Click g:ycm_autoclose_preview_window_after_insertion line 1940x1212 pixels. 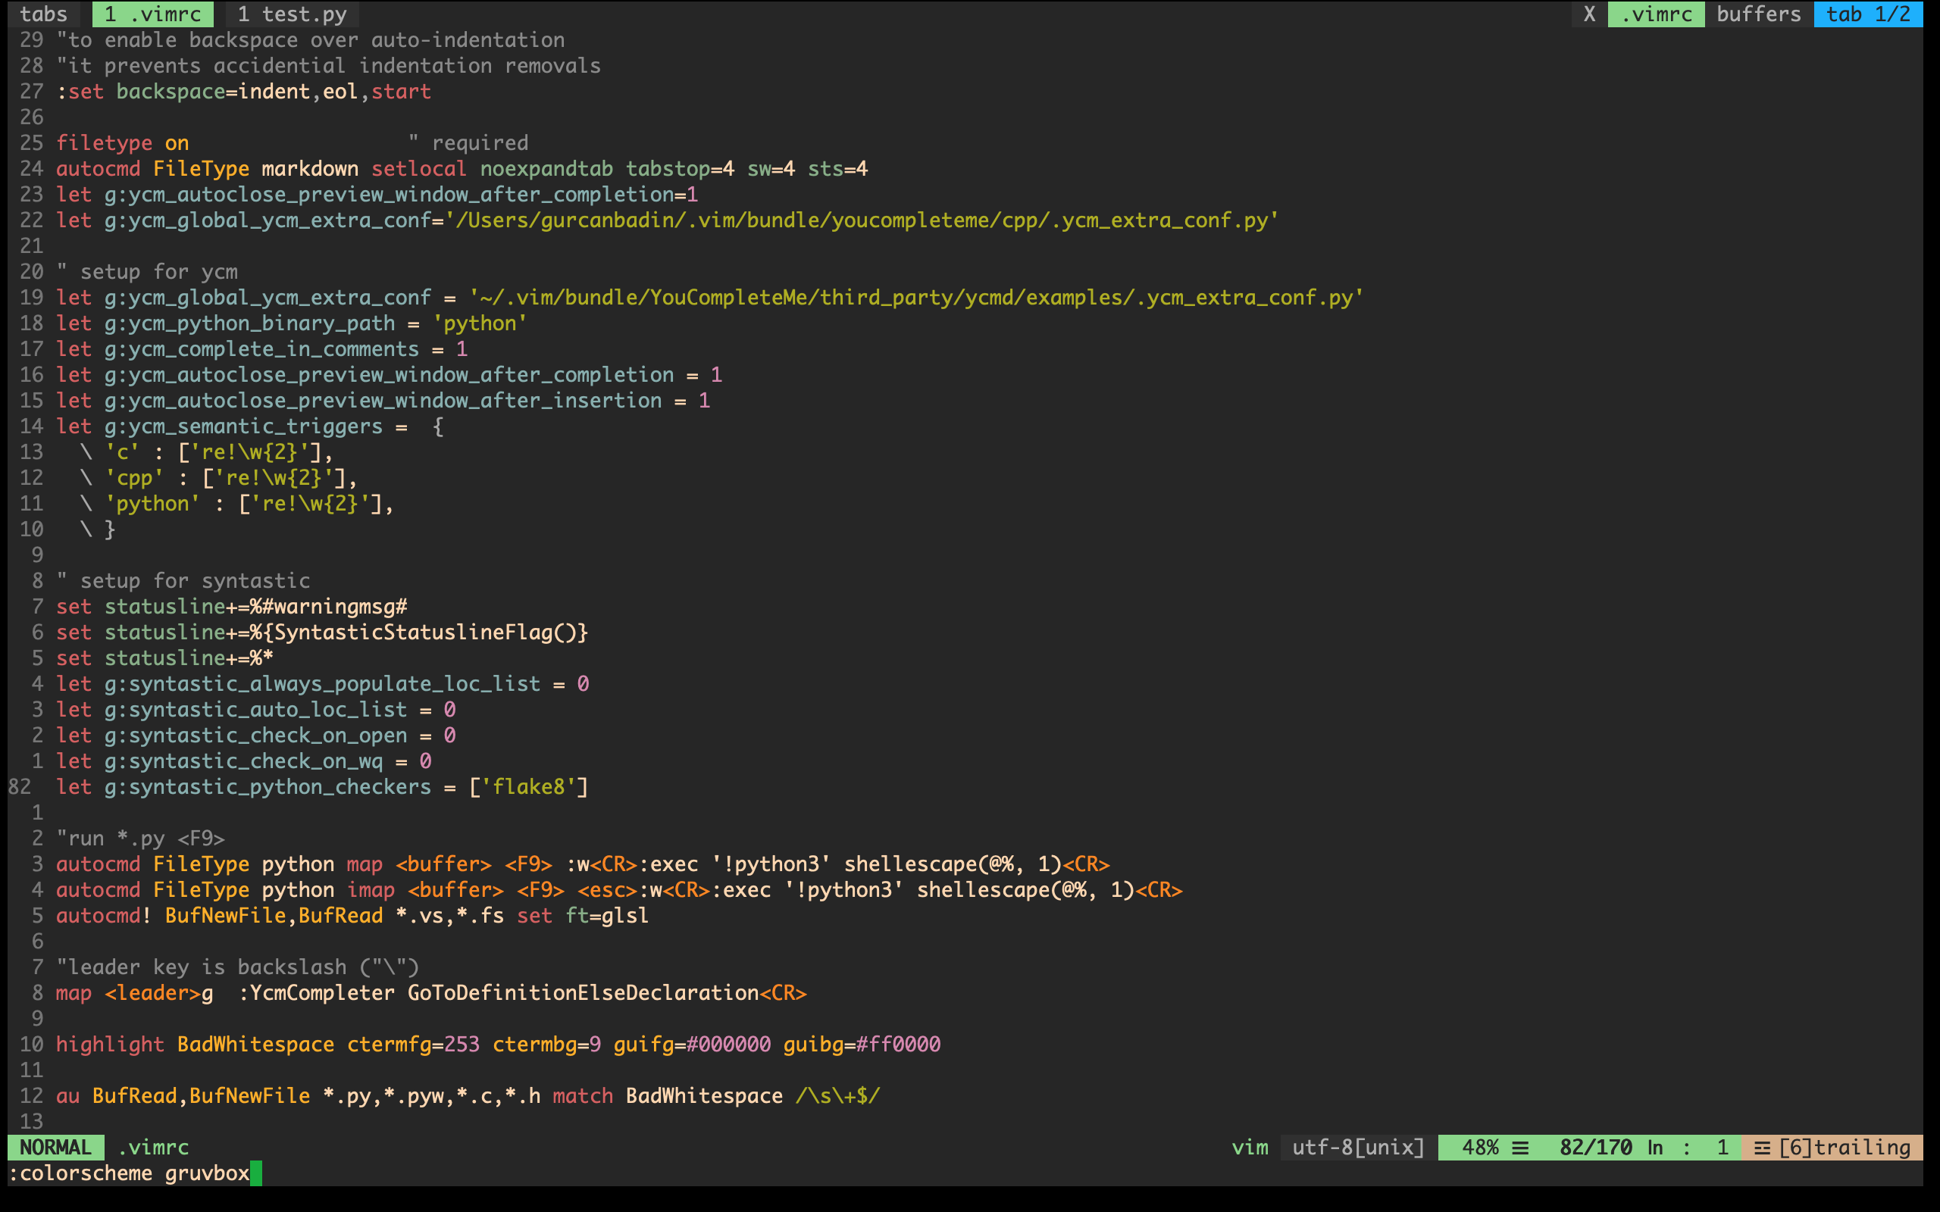click(x=383, y=400)
